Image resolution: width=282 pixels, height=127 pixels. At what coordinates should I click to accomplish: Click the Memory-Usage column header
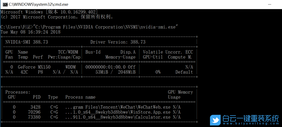(120, 57)
